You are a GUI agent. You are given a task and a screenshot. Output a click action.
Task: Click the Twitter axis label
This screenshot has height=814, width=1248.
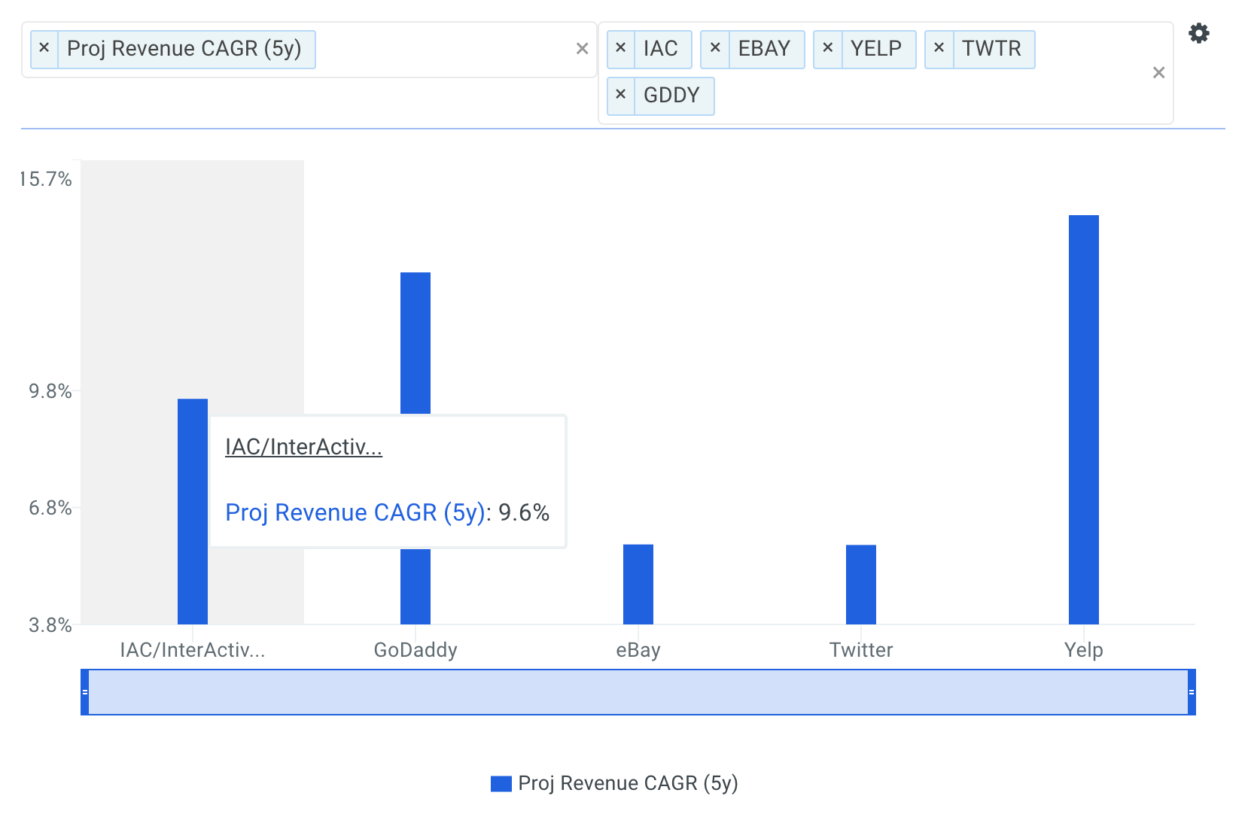tap(861, 650)
